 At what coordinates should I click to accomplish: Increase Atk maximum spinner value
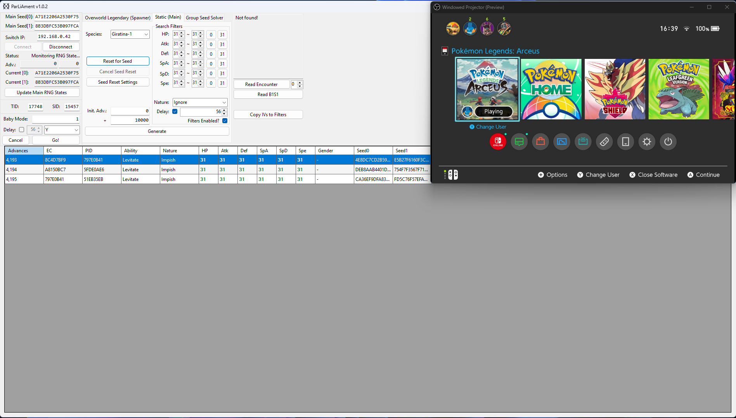pyautogui.click(x=201, y=42)
